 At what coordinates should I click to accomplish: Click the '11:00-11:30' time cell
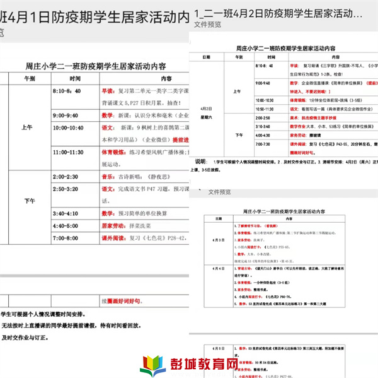click(68, 152)
